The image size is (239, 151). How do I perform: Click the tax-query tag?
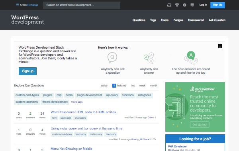(x=111, y=134)
